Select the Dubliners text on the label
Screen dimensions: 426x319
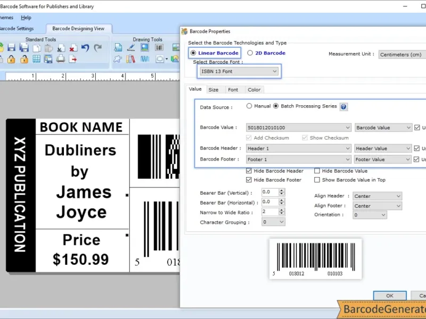(x=80, y=150)
